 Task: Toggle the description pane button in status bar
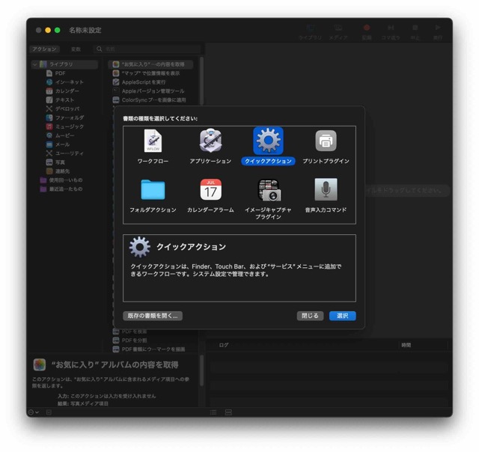(x=49, y=412)
